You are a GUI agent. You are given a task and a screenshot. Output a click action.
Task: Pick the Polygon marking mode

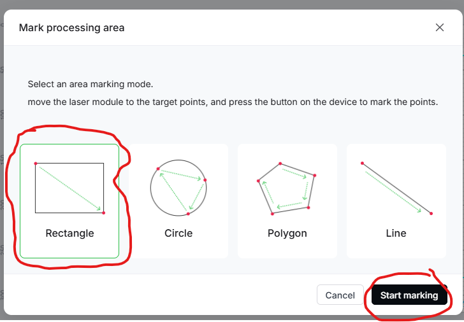(x=287, y=201)
